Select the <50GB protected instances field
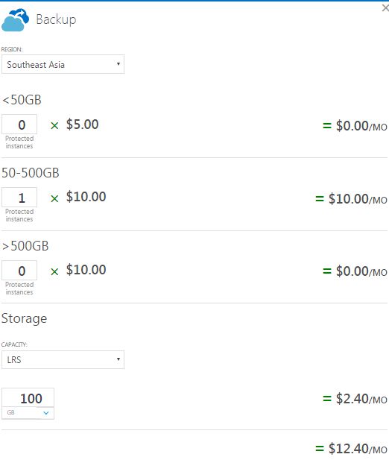The width and height of the screenshot is (389, 460). pos(19,125)
